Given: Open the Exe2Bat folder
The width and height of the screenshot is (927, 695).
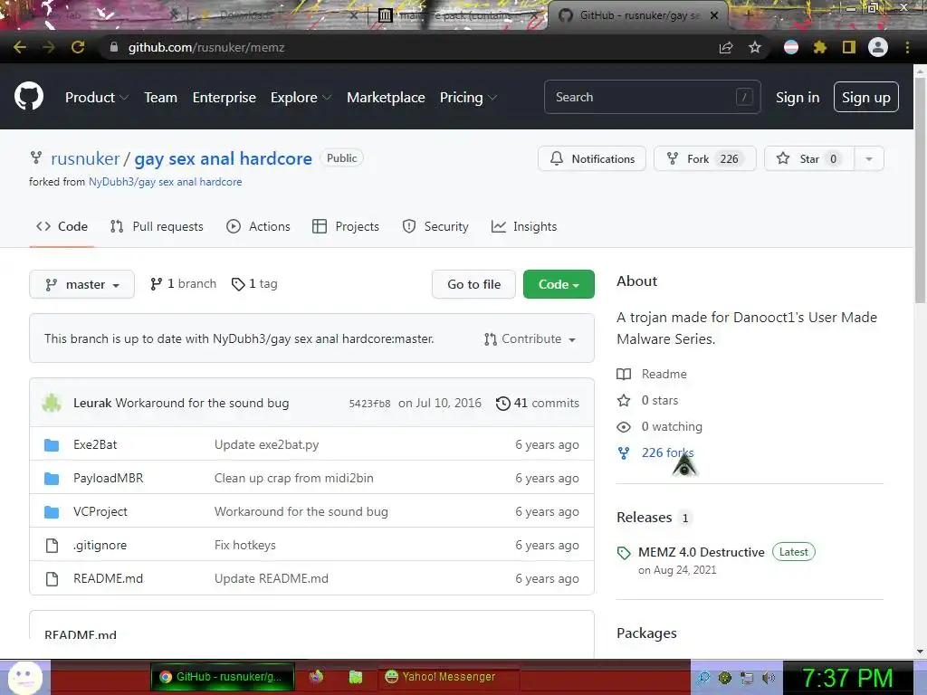Looking at the screenshot, I should (95, 444).
